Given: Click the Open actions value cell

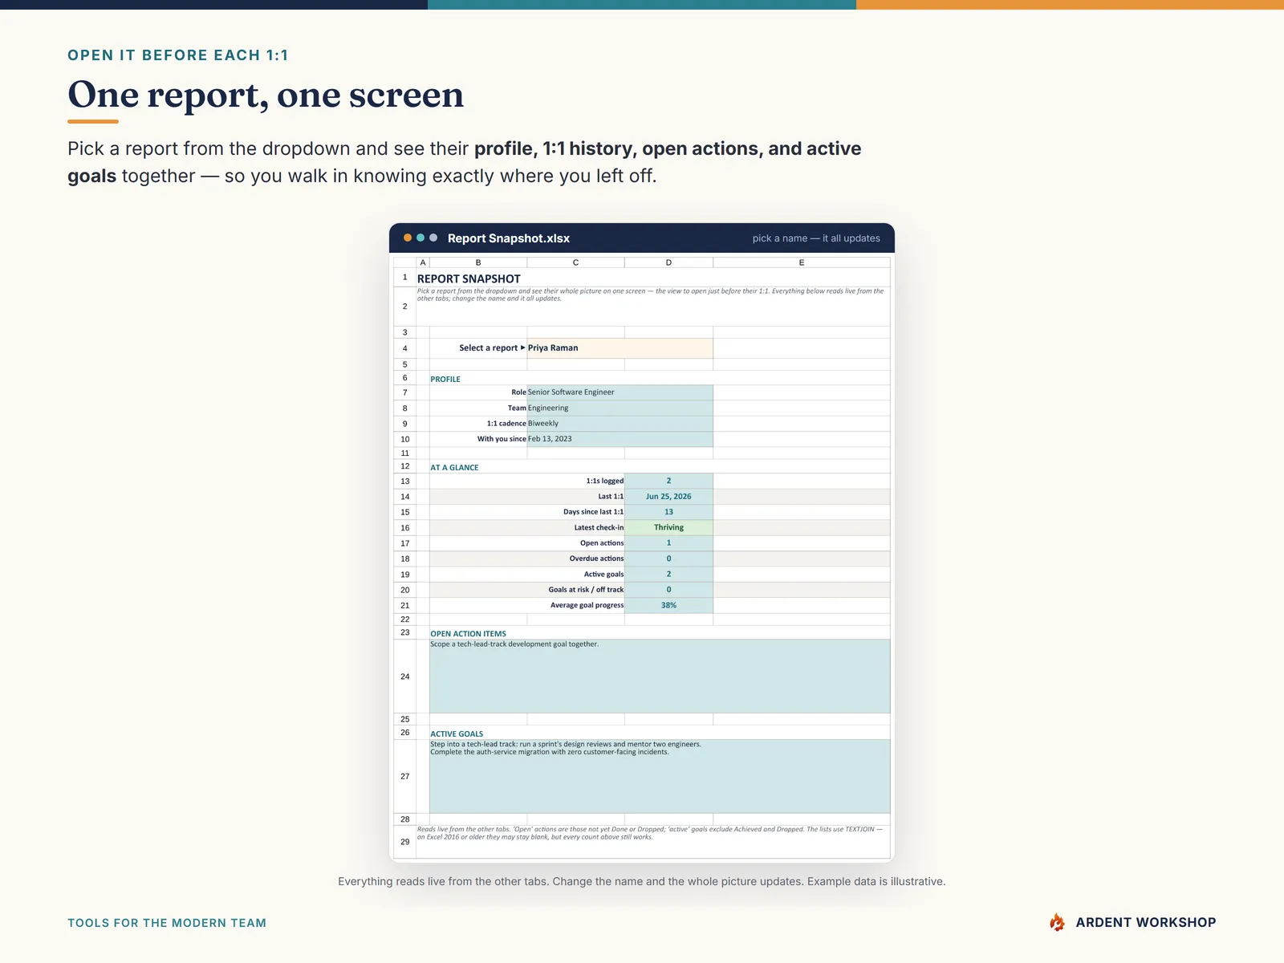Looking at the screenshot, I should (668, 543).
